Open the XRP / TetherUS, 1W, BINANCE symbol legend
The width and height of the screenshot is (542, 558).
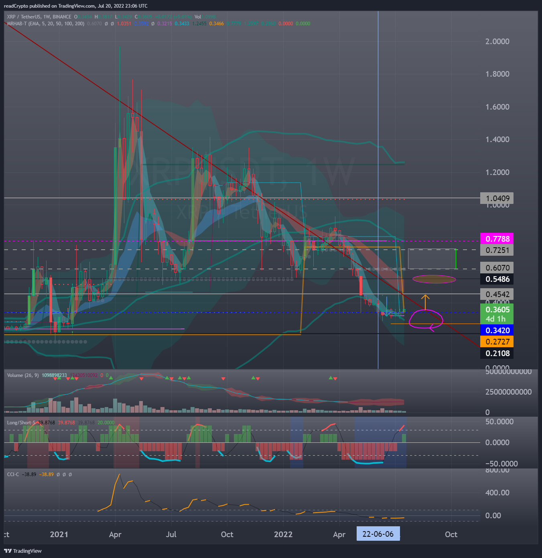pyautogui.click(x=39, y=17)
